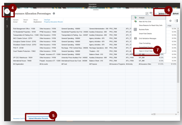Switch to the Insurance Cost tab

[x=19, y=119]
